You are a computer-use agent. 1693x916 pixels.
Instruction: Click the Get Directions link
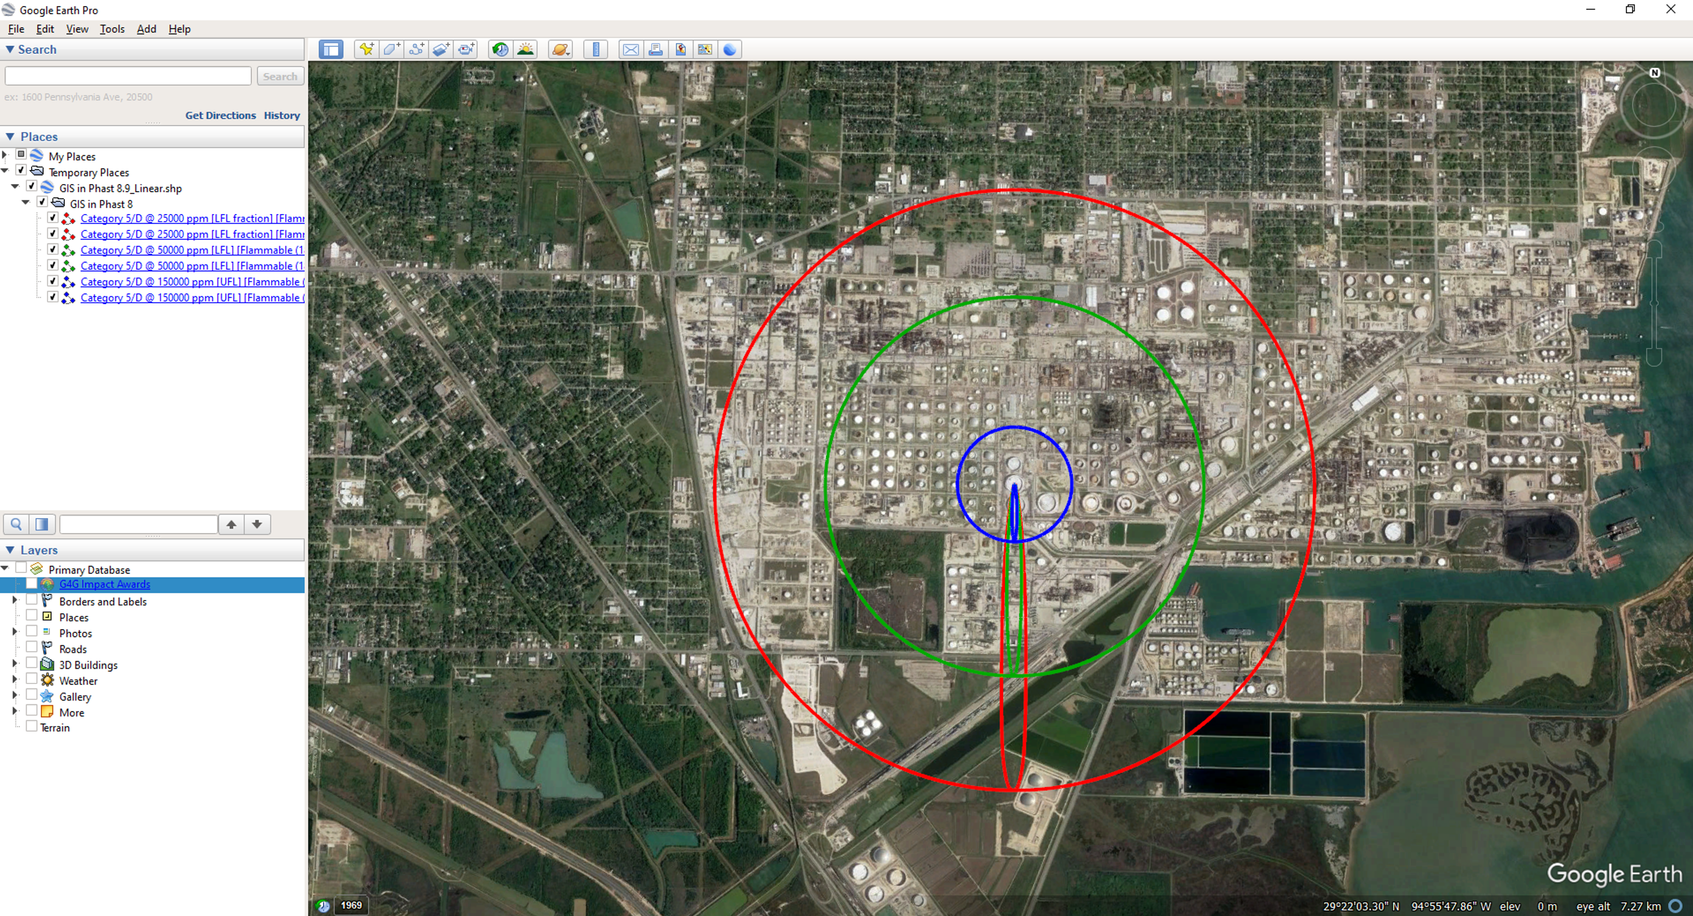point(220,115)
